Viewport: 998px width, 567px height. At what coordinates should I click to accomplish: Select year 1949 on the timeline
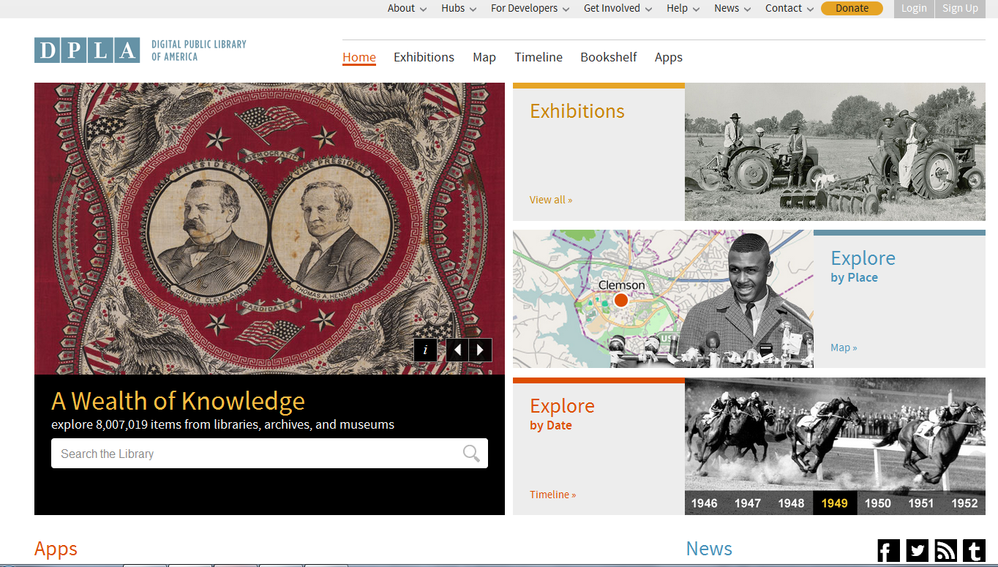(835, 503)
